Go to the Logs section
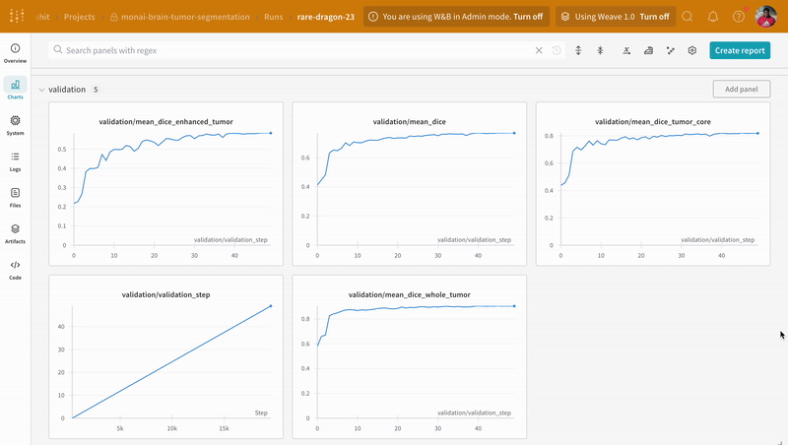 point(15,161)
